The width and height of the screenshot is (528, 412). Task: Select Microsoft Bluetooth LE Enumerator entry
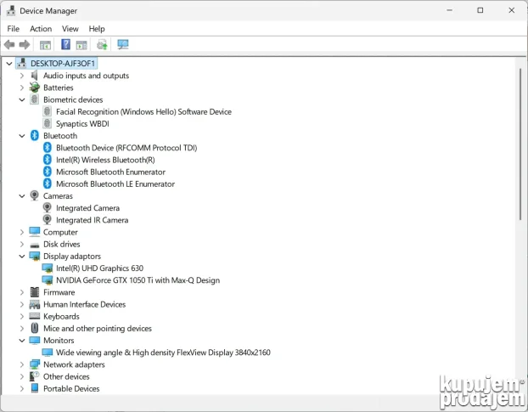tap(115, 184)
